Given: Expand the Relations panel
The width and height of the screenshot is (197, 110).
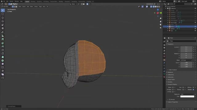Looking at the screenshot, I should tap(170, 72).
